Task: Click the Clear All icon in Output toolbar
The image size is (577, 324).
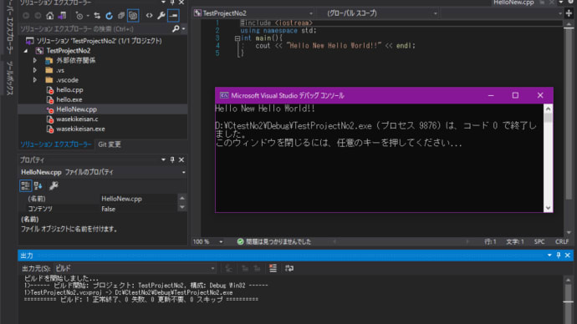Action: pos(273,269)
